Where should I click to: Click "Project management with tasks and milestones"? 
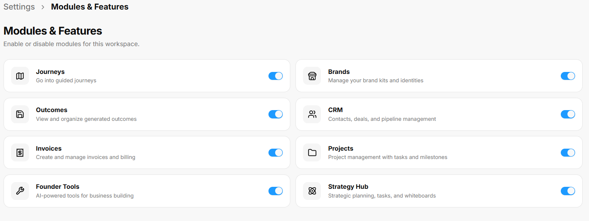388,157
